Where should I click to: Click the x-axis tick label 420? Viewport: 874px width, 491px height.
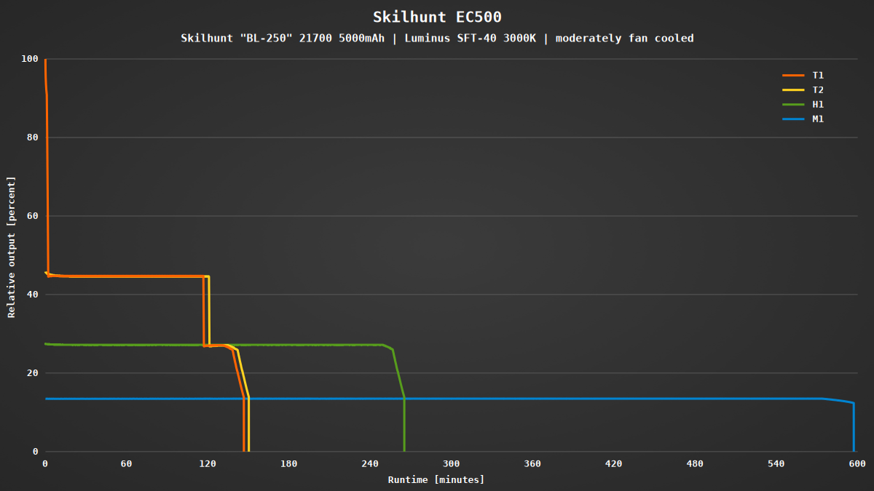coord(613,464)
